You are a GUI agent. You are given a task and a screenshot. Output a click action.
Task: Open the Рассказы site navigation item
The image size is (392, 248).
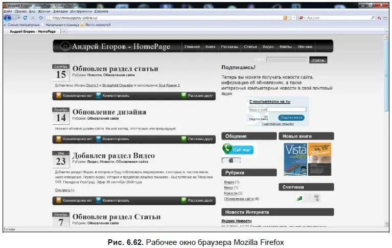pyautogui.click(x=229, y=46)
